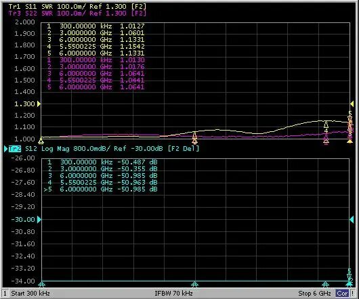Select the Tr3 S22 SWR trace label

click(x=77, y=14)
